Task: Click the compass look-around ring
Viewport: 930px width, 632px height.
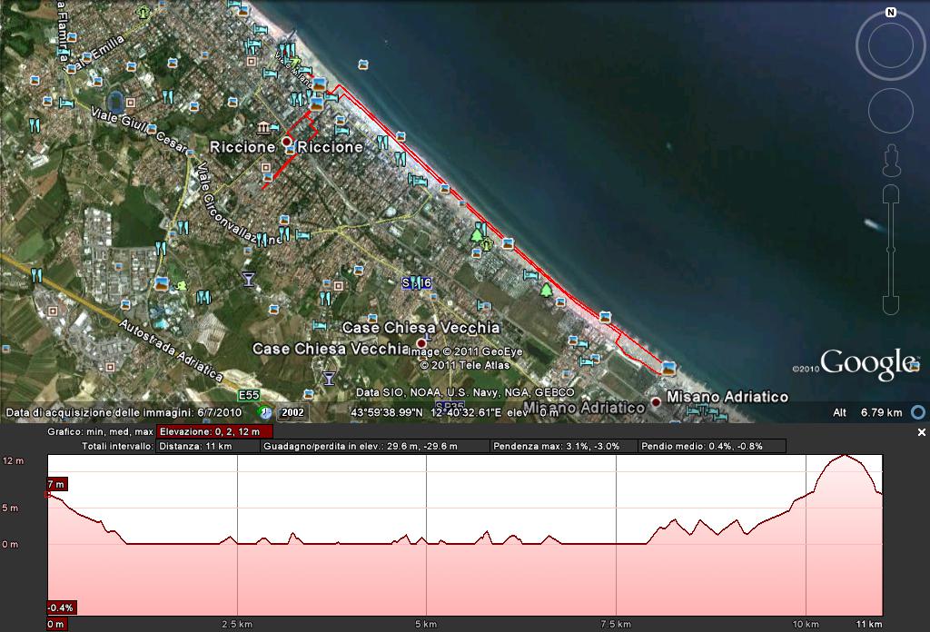Action: (x=890, y=45)
